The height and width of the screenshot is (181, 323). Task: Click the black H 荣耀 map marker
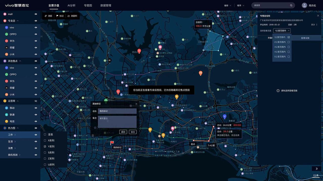pos(110,60)
